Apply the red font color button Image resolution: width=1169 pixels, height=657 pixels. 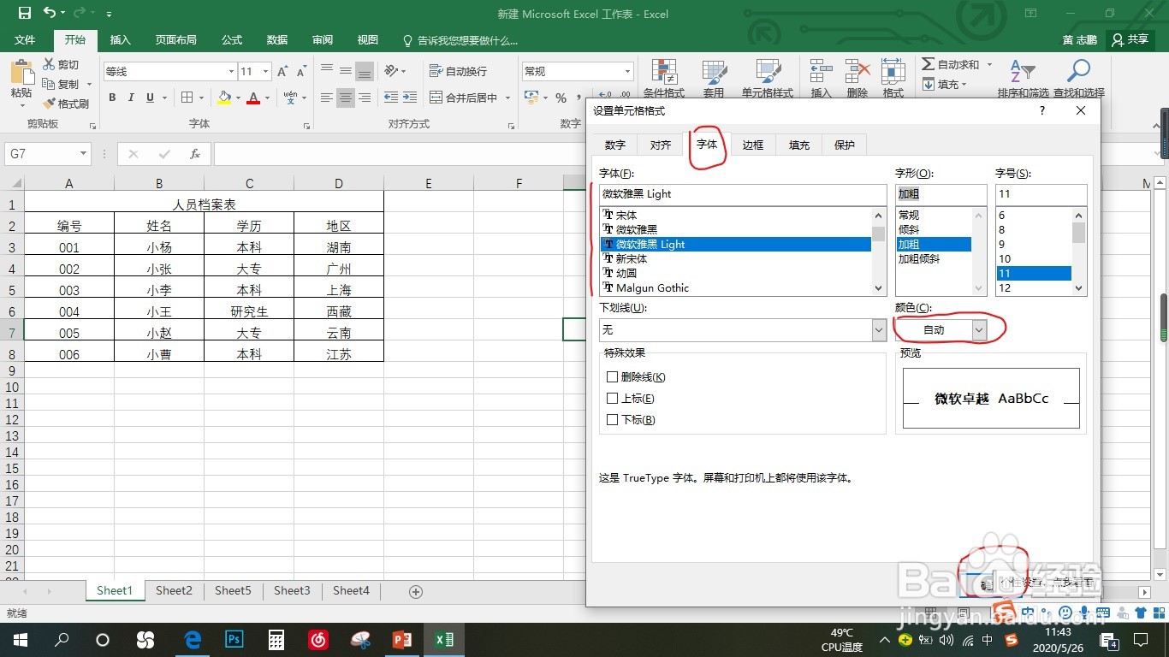pyautogui.click(x=252, y=98)
